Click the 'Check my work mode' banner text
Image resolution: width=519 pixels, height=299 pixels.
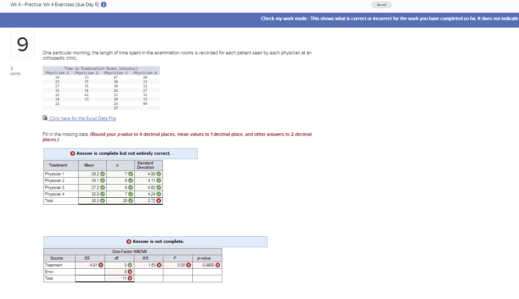point(389,18)
